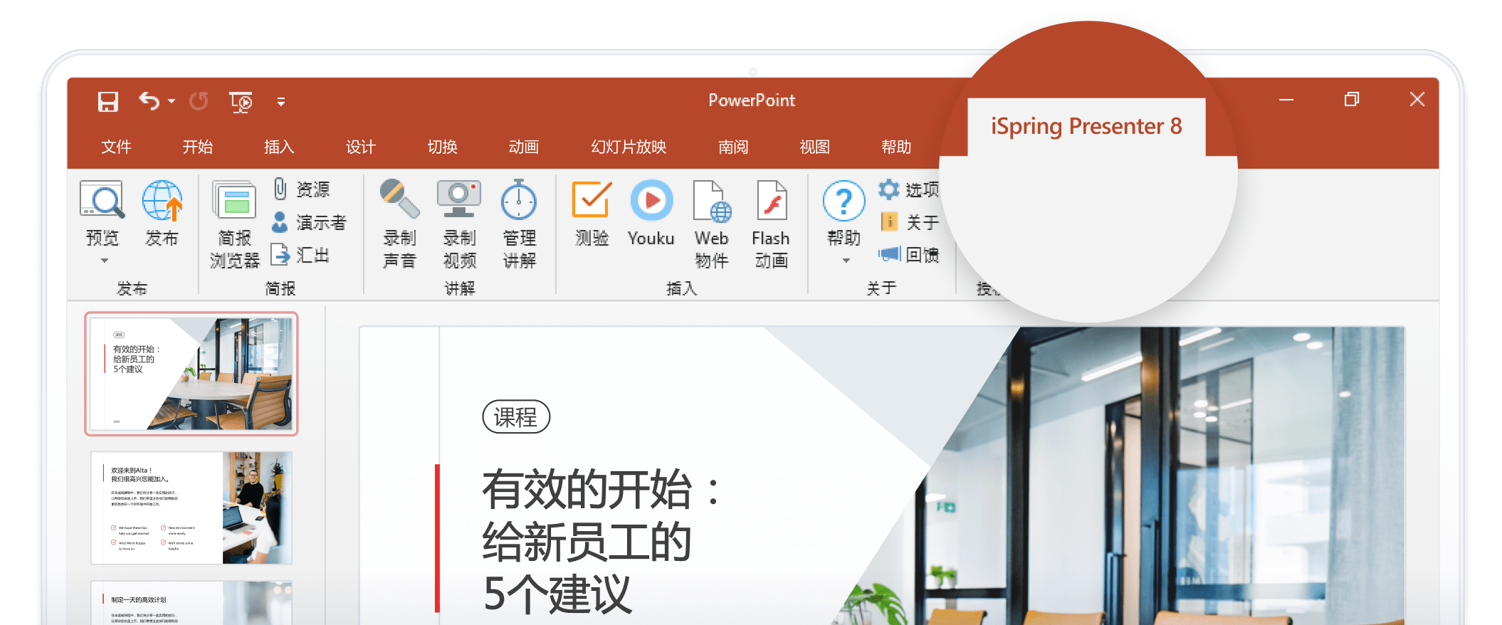Restore down the PowerPoint window
Viewport: 1502px width, 625px height.
tap(1352, 100)
